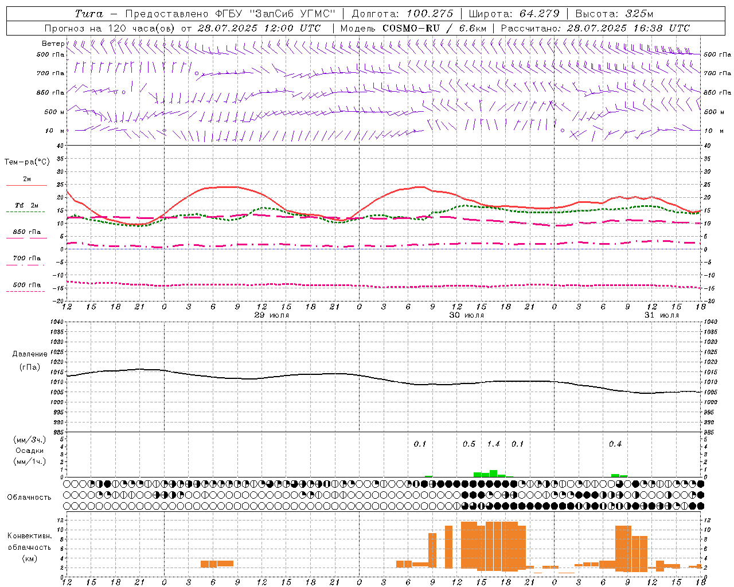Click the "Конвективн." convective cloud label
734x587 pixels.
click(29, 536)
